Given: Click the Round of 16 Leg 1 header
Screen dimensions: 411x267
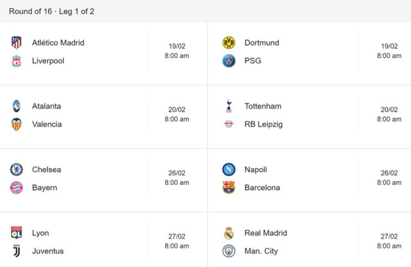Looking at the screenshot, I should (51, 12).
